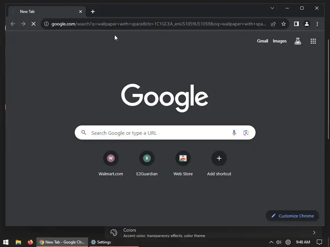Open tray settings gear icon
This screenshot has height=247, width=330.
click(x=288, y=242)
